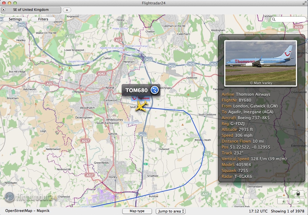The image size is (308, 215).
Task: Click the Caterham town label on map
Action: [184, 34]
